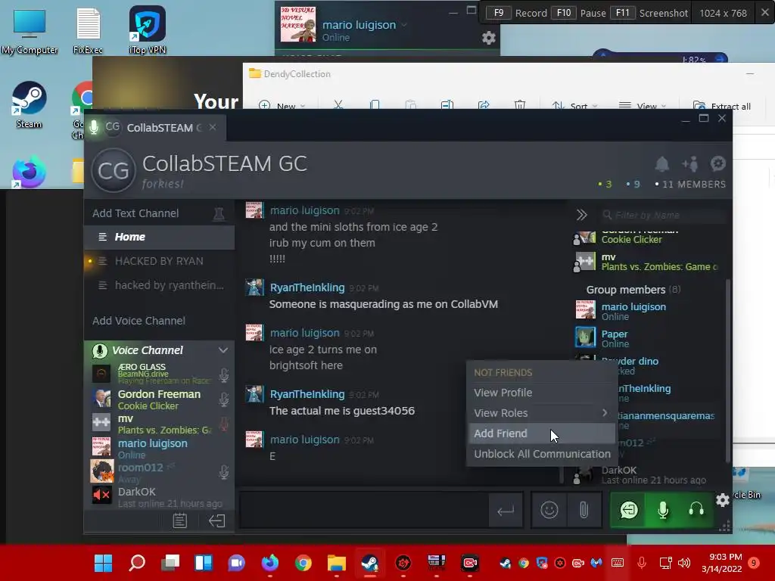Open Friends window settings gear

[x=488, y=38]
